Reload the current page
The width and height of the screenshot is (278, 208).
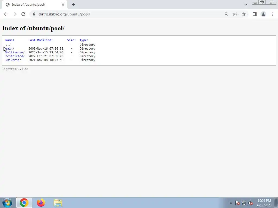[x=23, y=14]
